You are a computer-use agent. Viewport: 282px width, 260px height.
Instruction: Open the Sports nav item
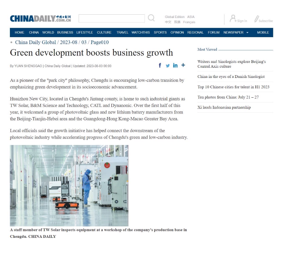coord(160,32)
